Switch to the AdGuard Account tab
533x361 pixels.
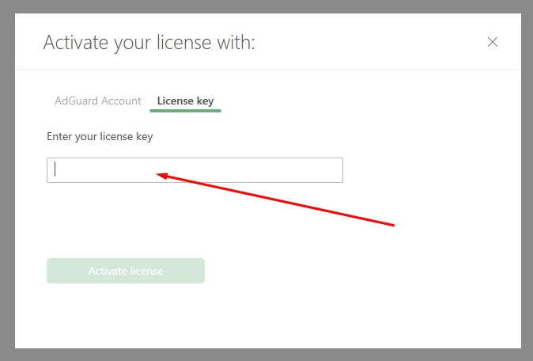coord(98,101)
